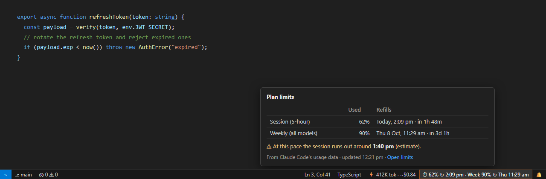Select the Session (5-hour) row label

[290, 121]
